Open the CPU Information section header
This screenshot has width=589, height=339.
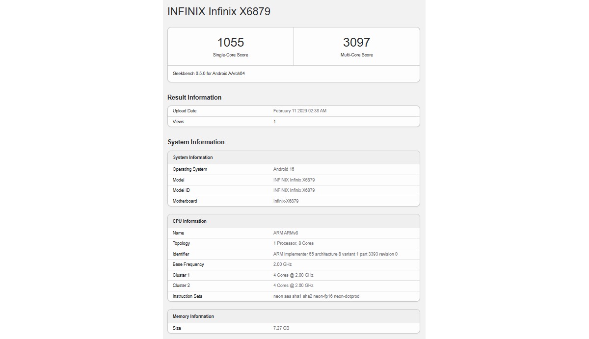[189, 221]
